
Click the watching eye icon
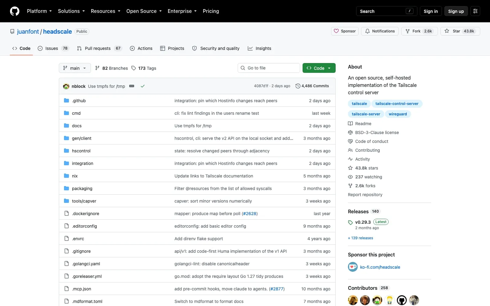point(350,177)
